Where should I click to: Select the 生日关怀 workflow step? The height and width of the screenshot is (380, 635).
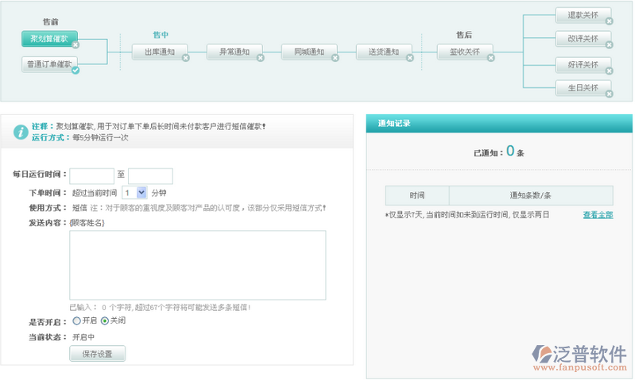tap(582, 87)
